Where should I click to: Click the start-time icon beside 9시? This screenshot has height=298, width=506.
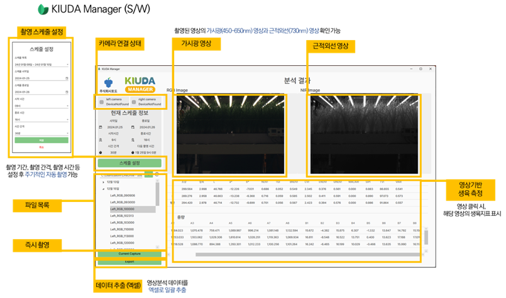[x=101, y=140]
